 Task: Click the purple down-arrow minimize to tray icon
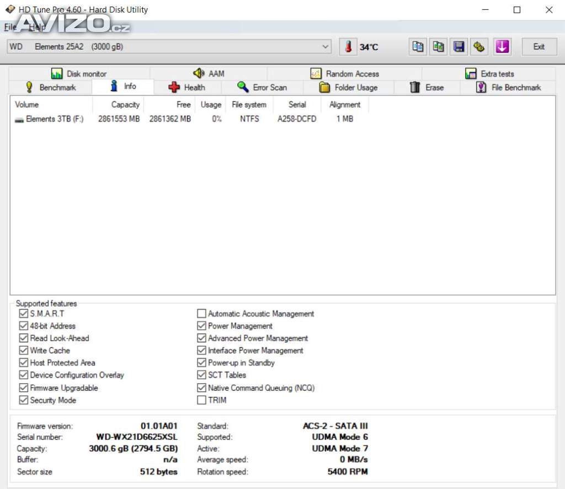502,47
